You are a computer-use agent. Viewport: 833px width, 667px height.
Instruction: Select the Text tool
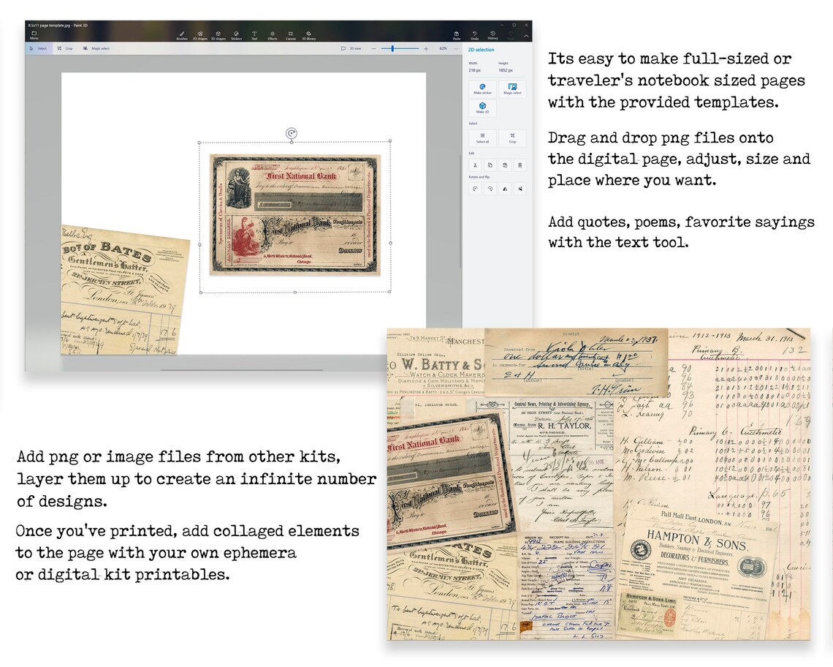[254, 36]
